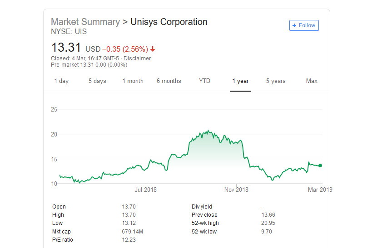Click the Unisys Corporation title
This screenshot has height=248, width=367.
click(169, 22)
